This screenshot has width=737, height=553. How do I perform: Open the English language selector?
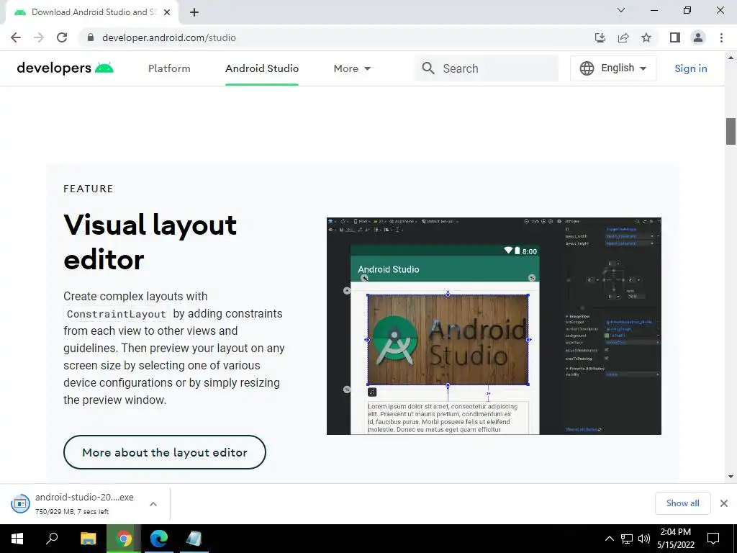[x=613, y=68]
